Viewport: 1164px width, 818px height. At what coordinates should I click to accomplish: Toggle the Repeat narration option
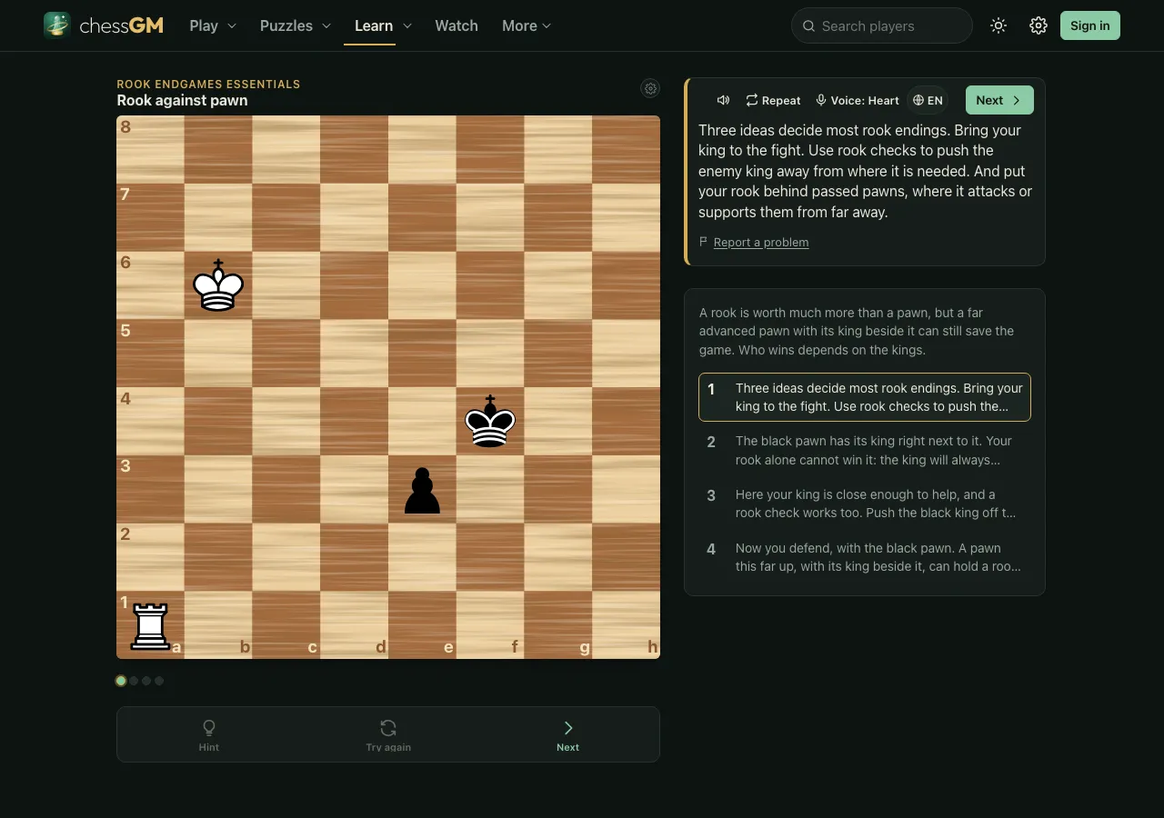coord(773,100)
